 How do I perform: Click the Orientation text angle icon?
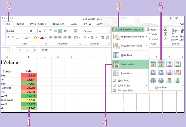coord(65,31)
